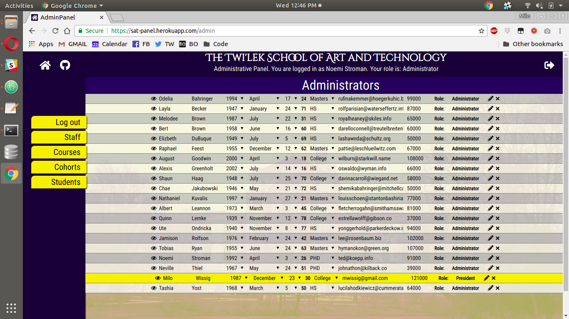Switch to the Students section
Screen dimensions: 569x319
click(x=59, y=182)
